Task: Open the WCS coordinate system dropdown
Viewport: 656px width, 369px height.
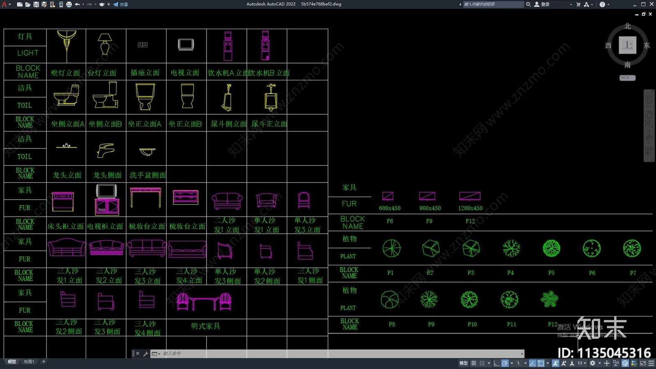Action: point(627,78)
